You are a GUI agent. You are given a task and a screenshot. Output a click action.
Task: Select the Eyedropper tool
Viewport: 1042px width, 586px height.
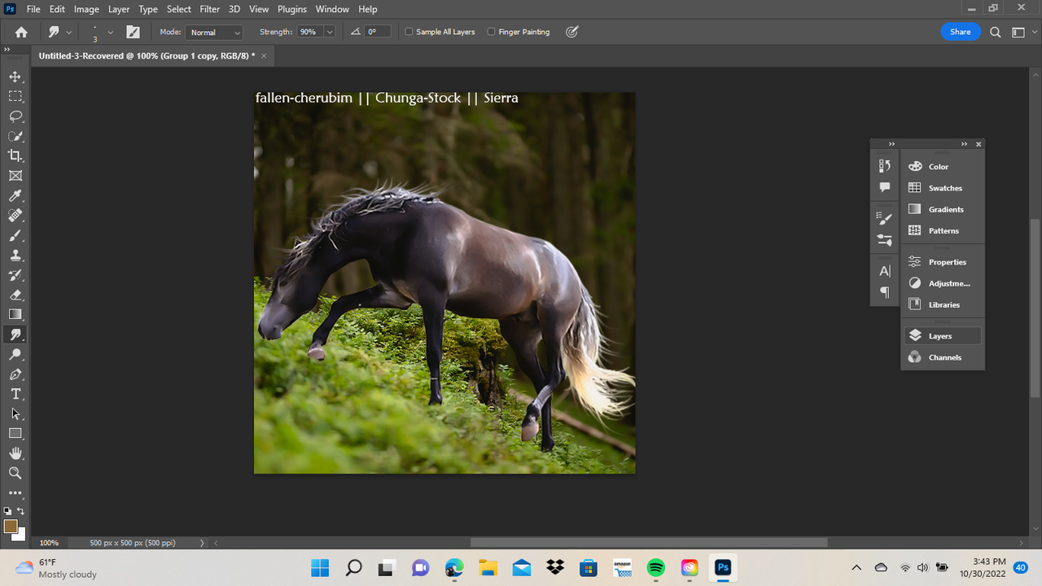tap(15, 195)
